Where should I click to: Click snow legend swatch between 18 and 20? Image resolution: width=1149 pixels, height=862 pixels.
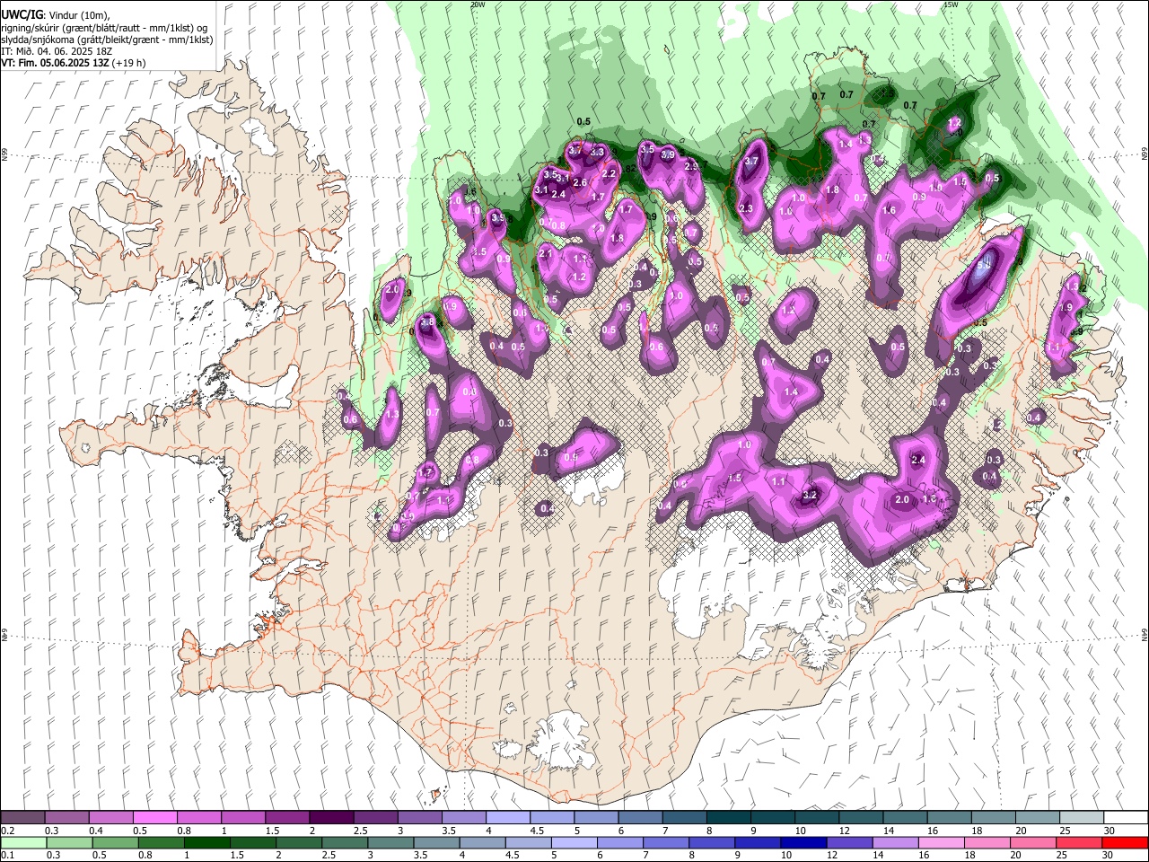(x=992, y=818)
